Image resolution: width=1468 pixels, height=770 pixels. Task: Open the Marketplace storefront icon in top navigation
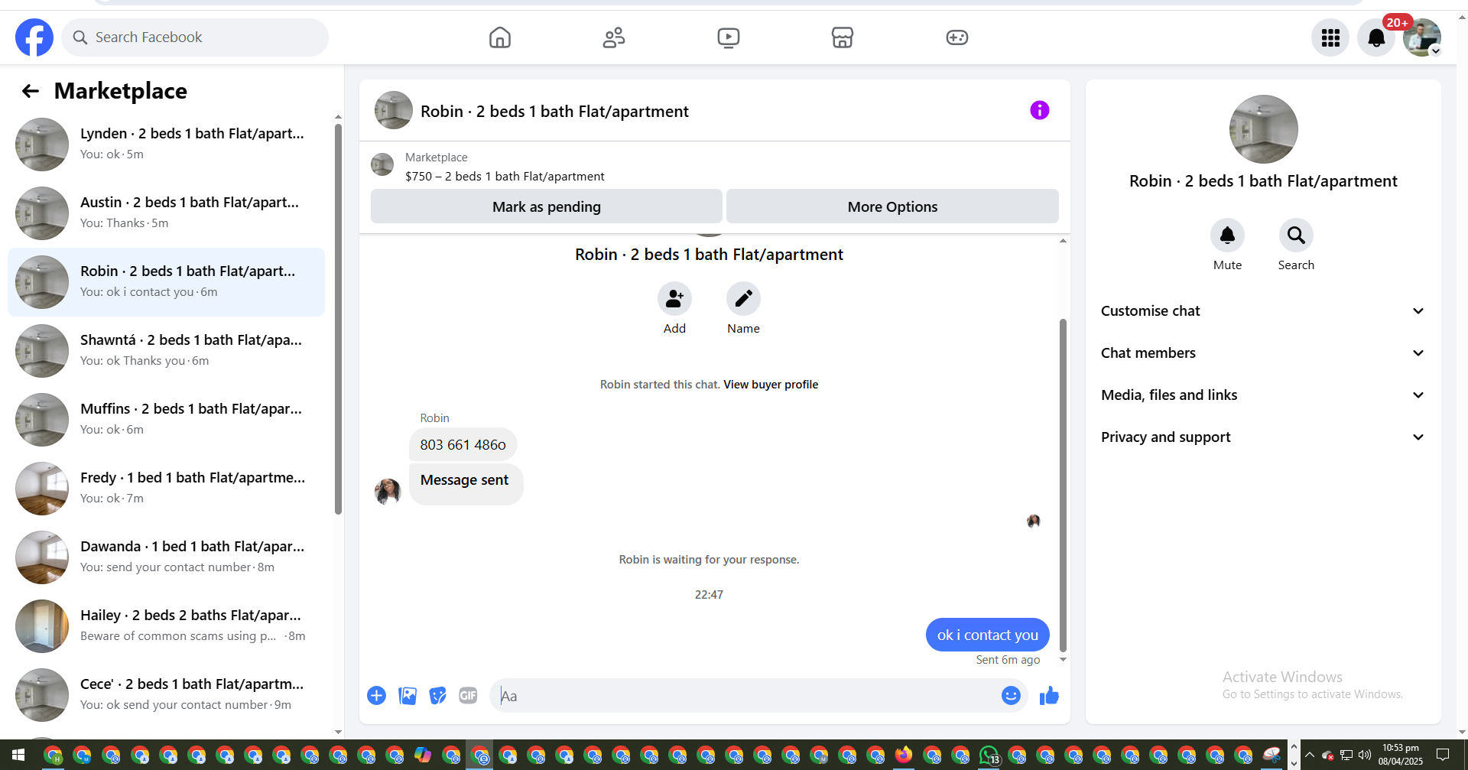(843, 37)
